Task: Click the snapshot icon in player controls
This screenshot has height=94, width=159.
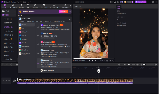Action: pyautogui.click(x=107, y=61)
